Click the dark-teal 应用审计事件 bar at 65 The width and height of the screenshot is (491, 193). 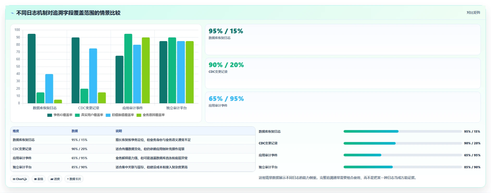click(120, 80)
